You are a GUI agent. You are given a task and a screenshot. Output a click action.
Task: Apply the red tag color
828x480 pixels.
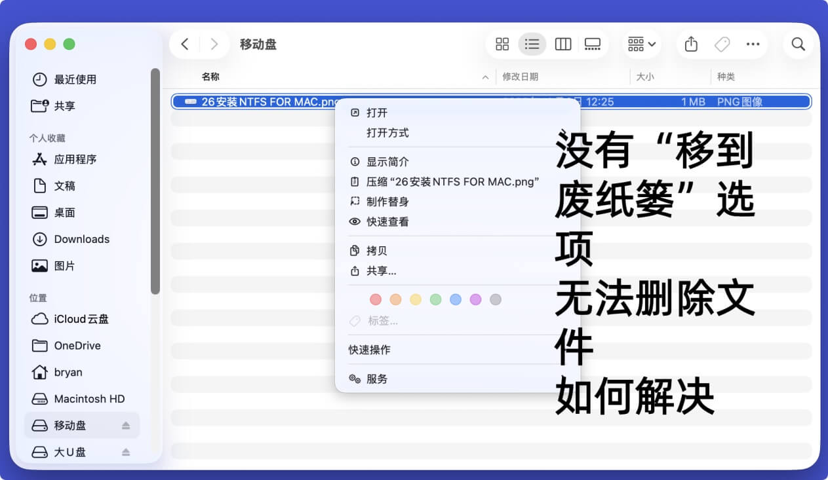tap(376, 299)
